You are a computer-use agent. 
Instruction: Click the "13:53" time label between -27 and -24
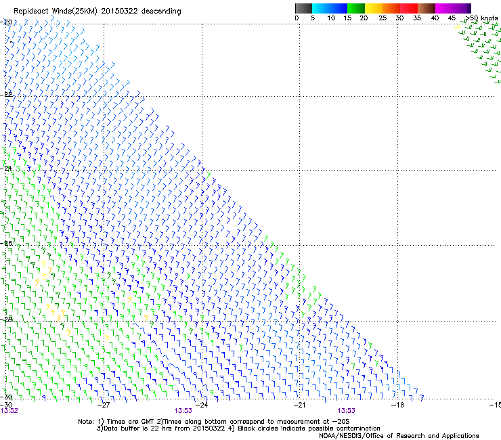(x=183, y=411)
